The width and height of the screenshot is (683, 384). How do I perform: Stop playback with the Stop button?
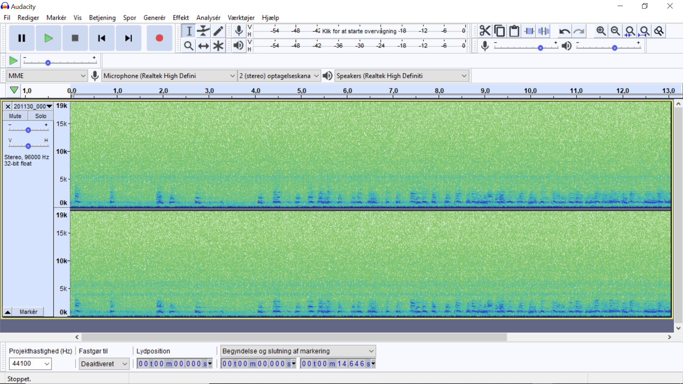pyautogui.click(x=75, y=38)
